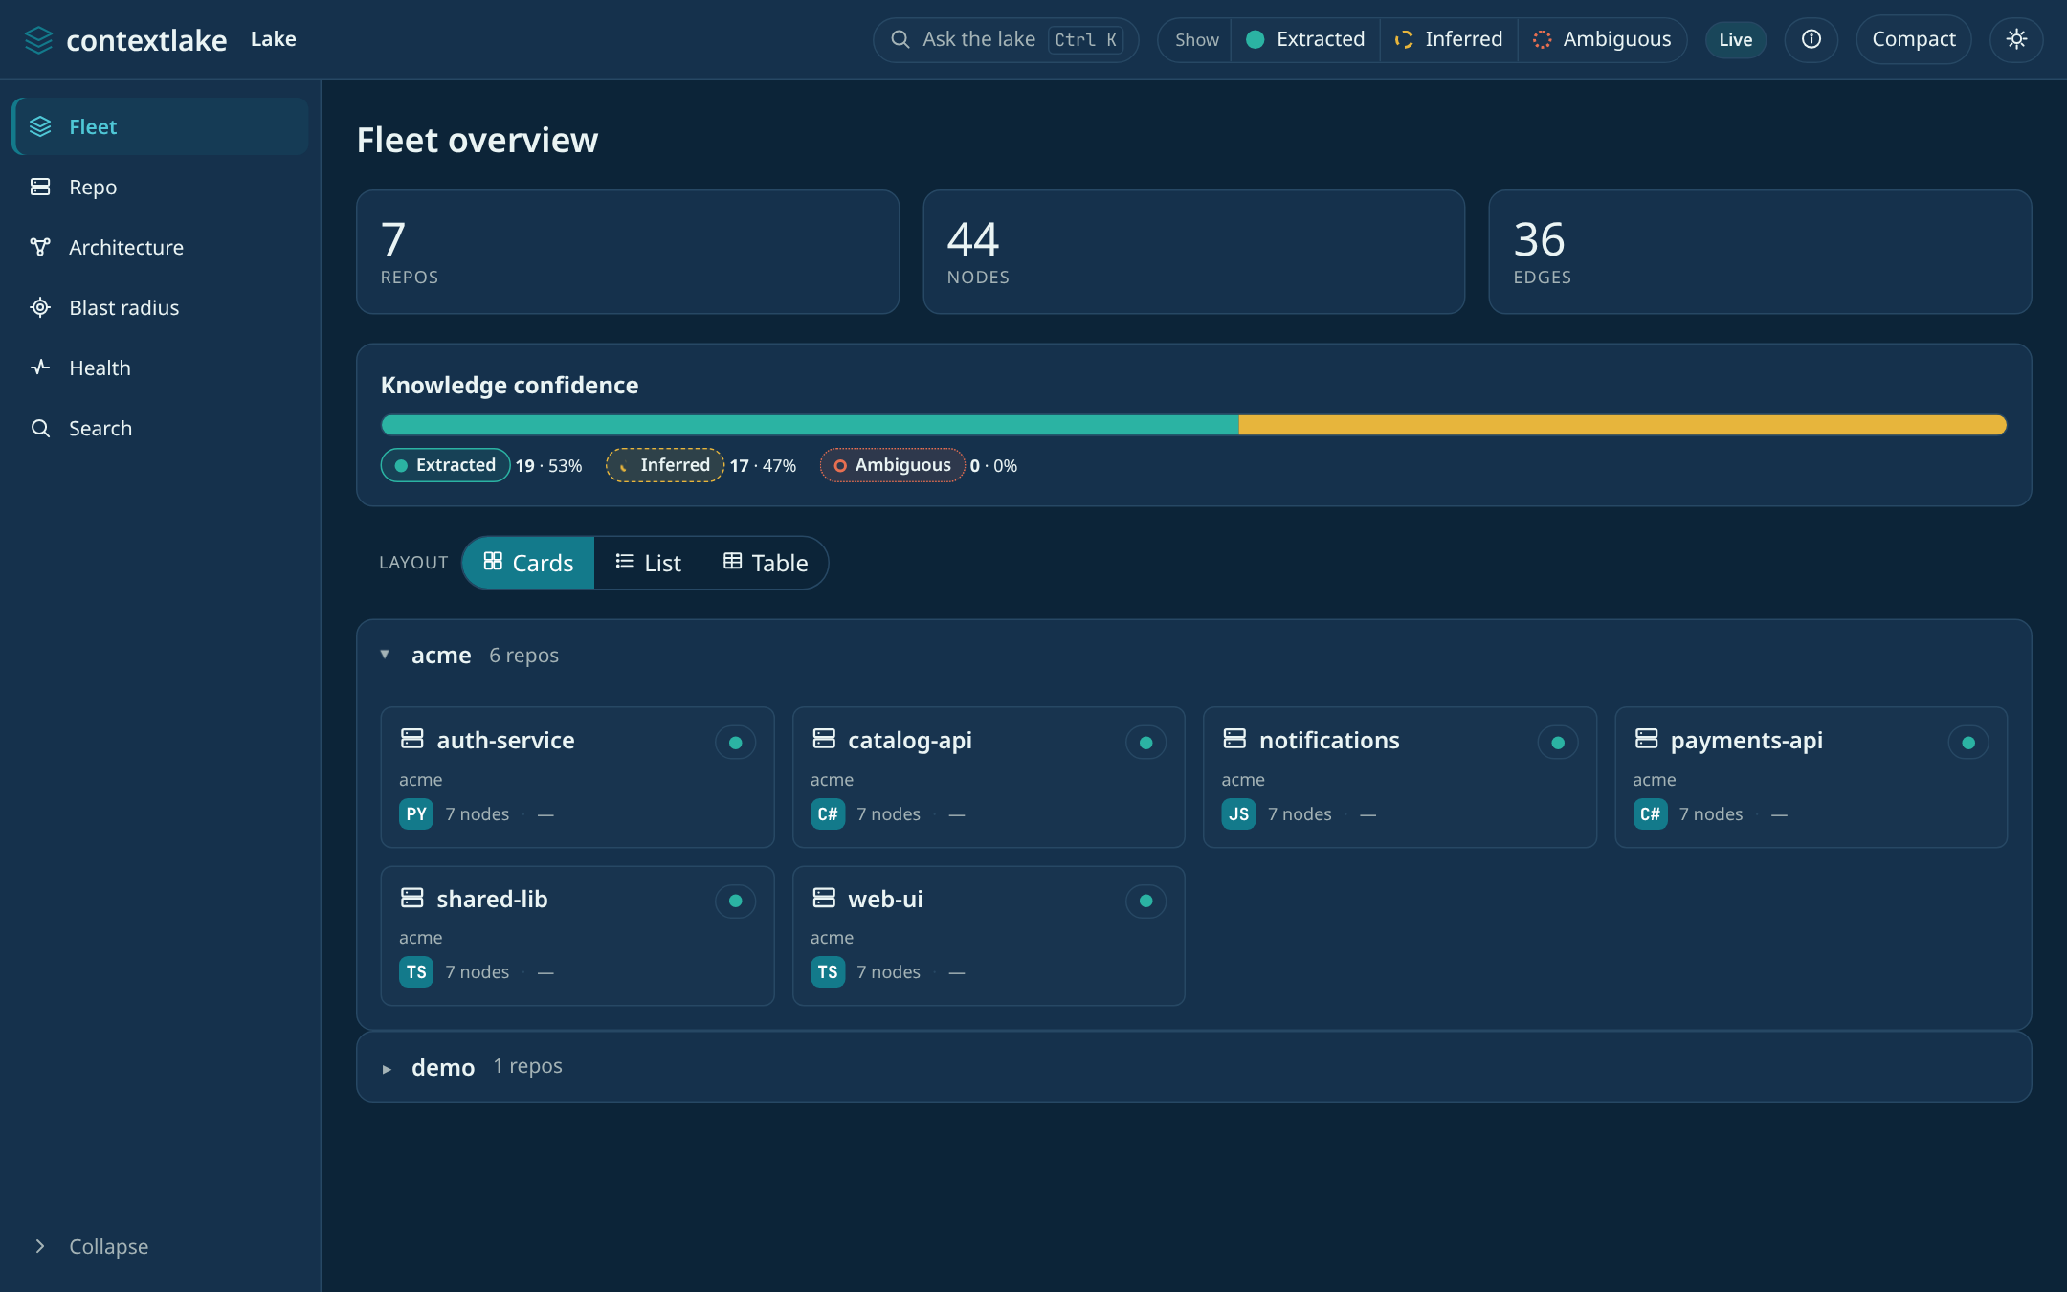Click C# language badge on catalog-api

[828, 814]
